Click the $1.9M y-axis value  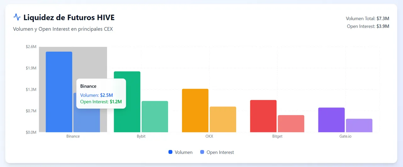pos(31,68)
